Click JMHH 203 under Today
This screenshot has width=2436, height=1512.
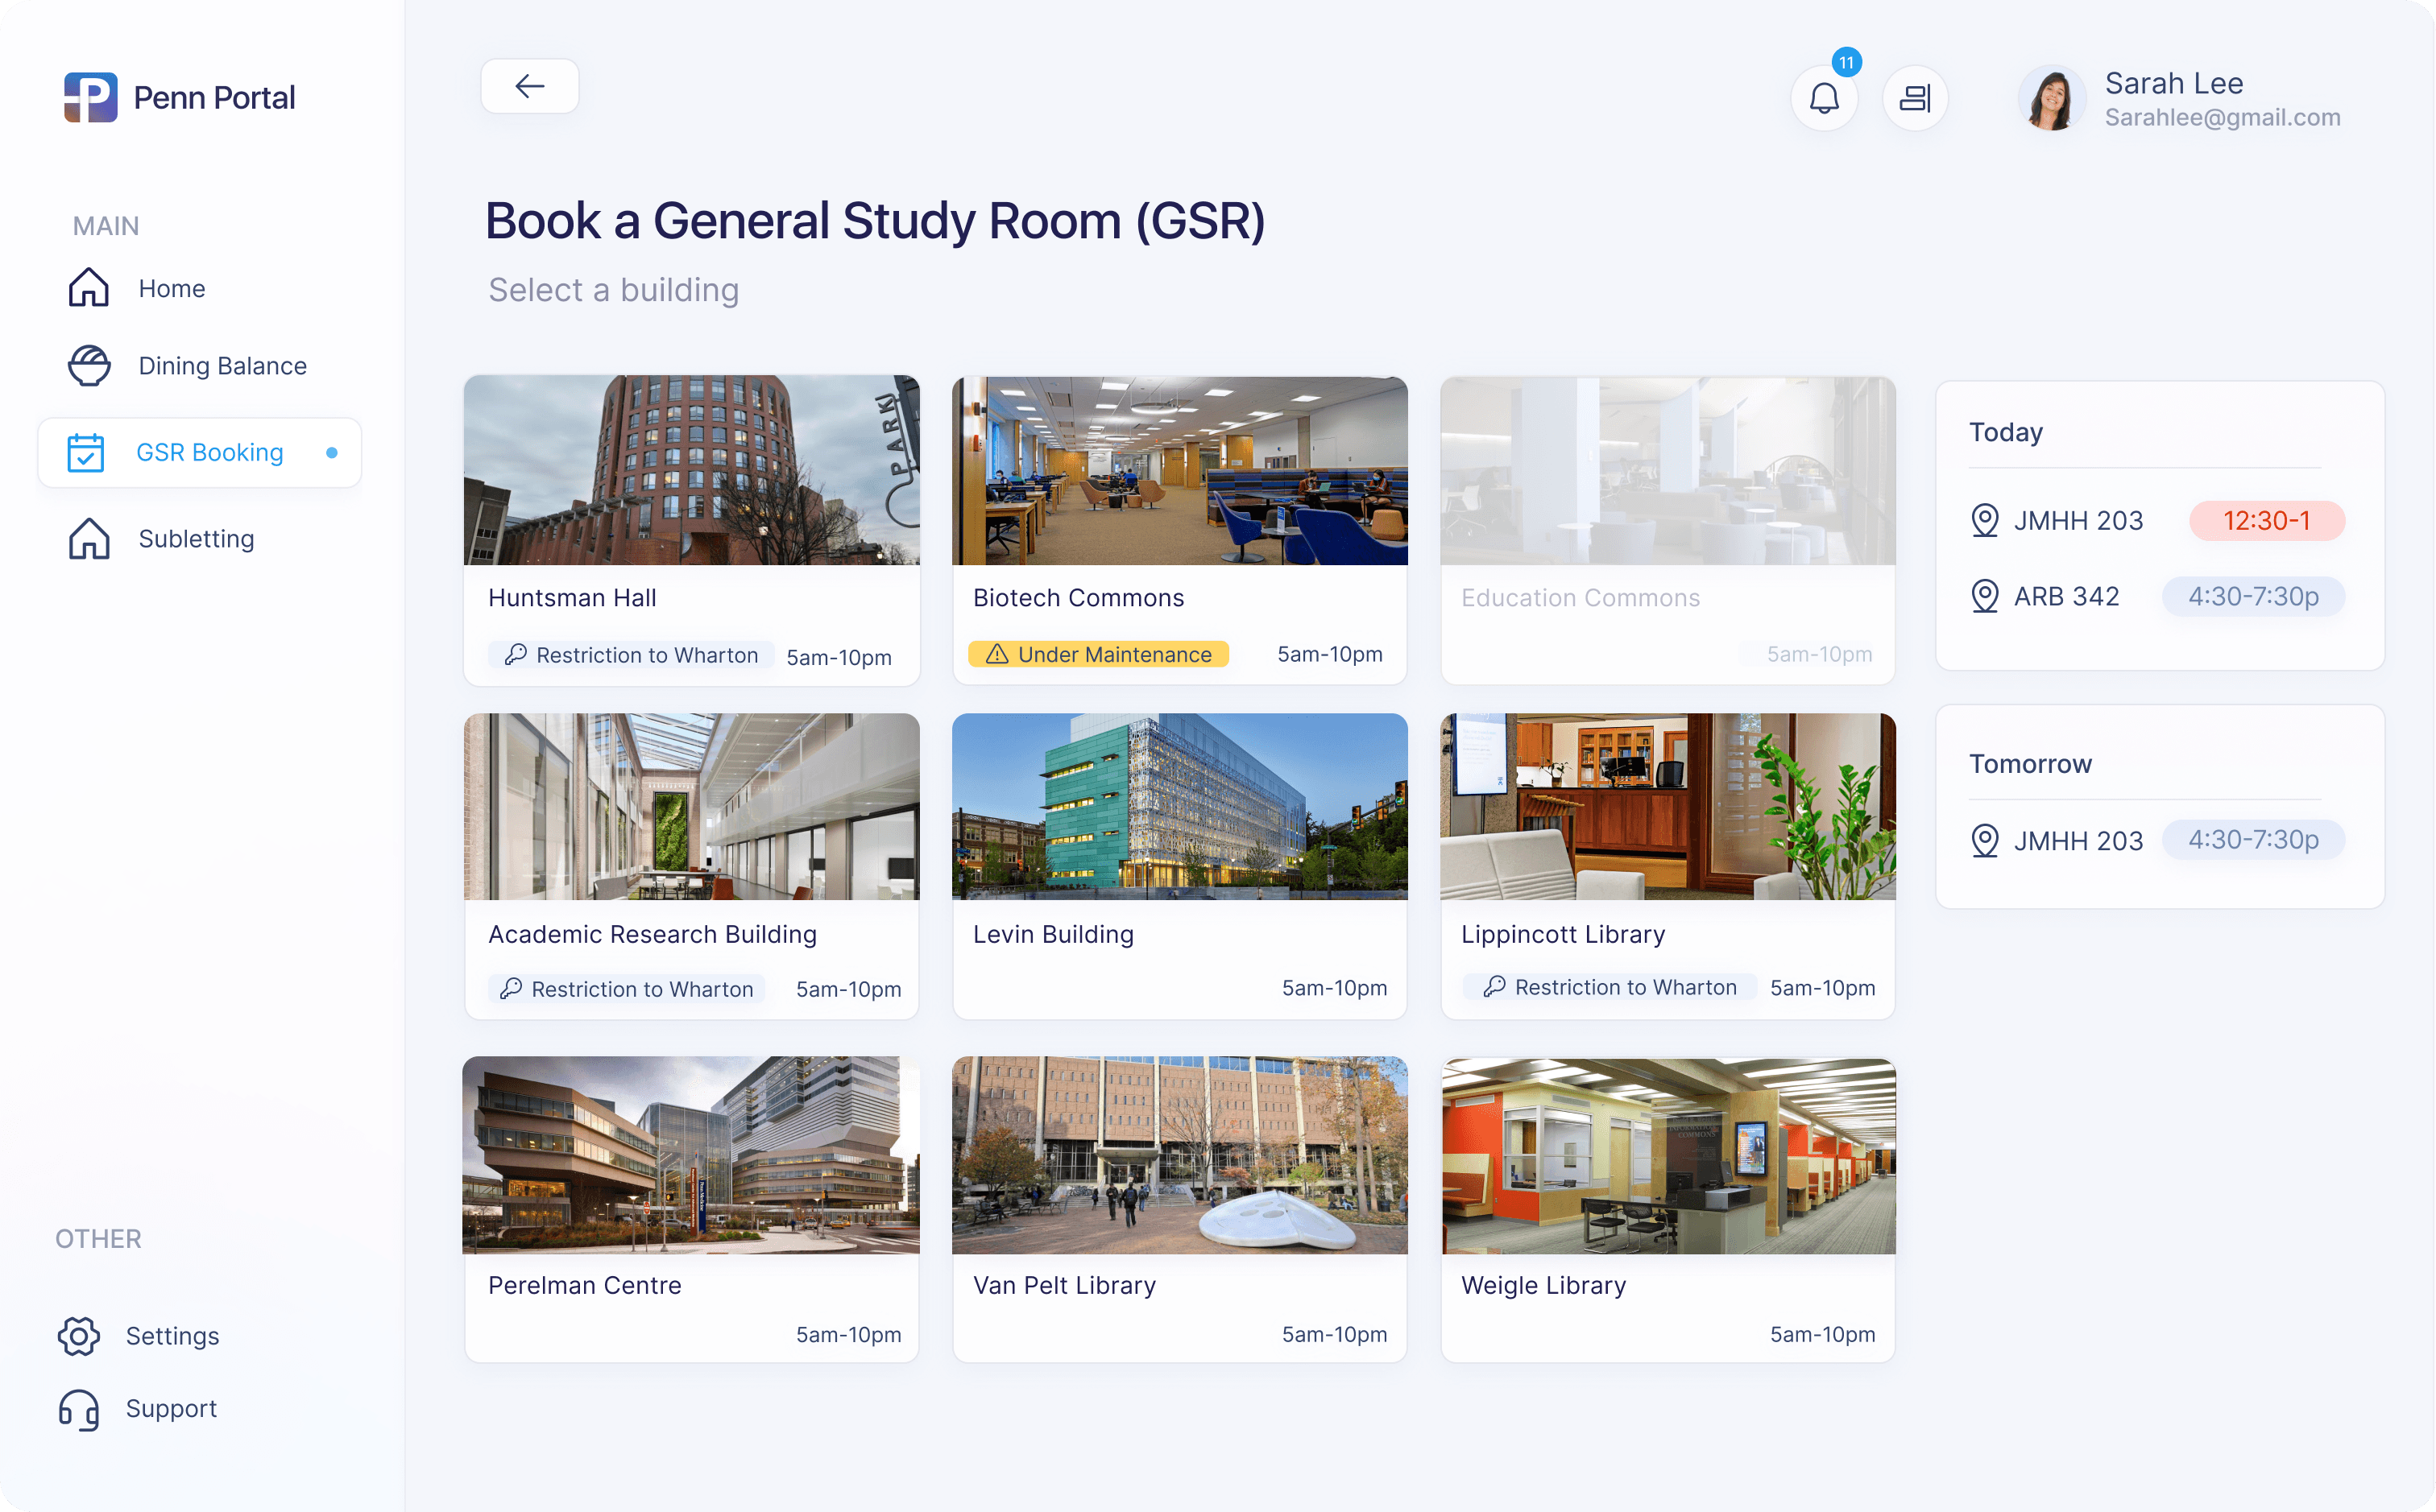pyautogui.click(x=2078, y=520)
